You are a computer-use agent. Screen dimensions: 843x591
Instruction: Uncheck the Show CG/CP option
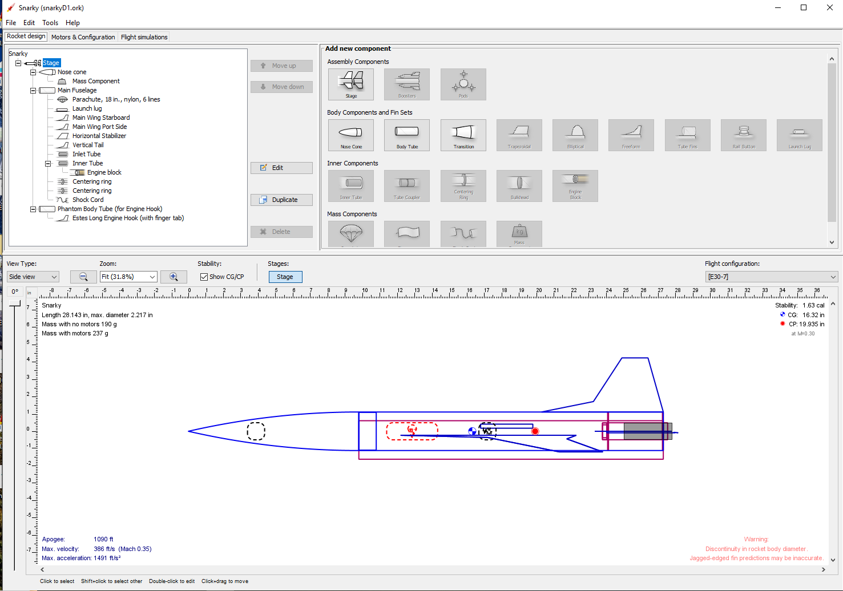[203, 277]
